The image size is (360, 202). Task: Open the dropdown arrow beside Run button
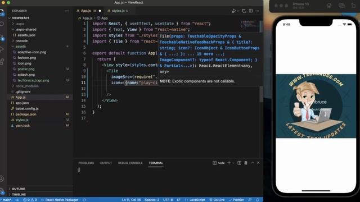point(238,11)
